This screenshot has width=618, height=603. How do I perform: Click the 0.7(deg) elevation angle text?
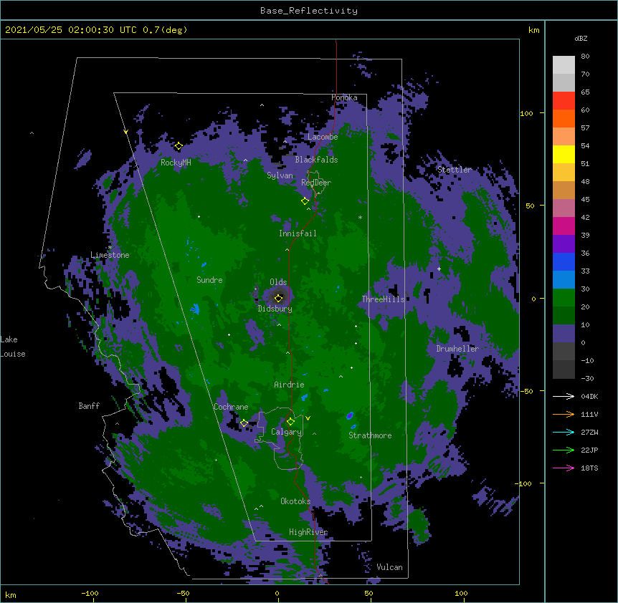click(165, 30)
